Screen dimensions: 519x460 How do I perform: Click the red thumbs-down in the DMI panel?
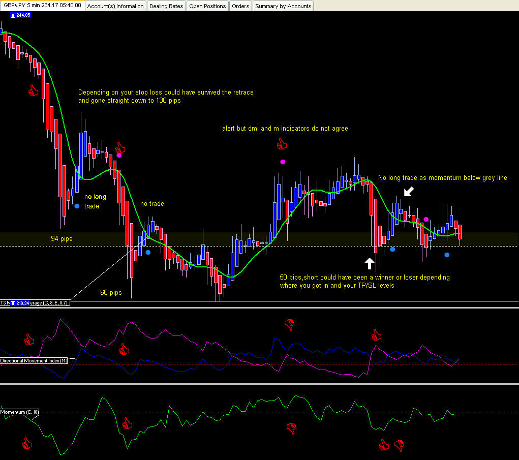click(x=290, y=325)
